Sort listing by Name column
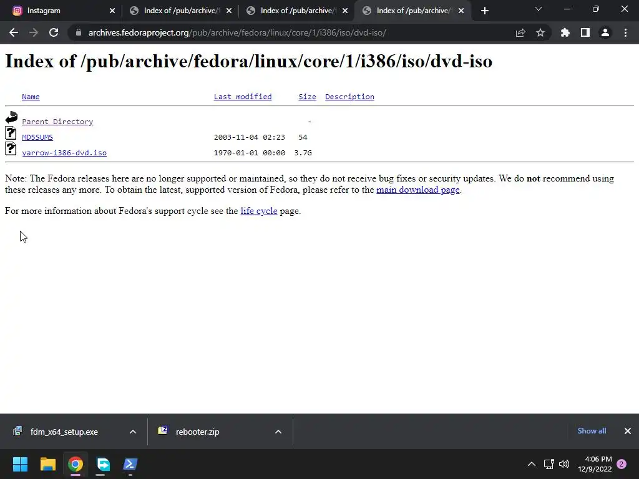The width and height of the screenshot is (639, 479). point(31,97)
